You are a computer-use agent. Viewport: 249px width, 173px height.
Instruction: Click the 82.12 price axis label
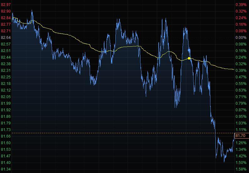(x=6, y=90)
